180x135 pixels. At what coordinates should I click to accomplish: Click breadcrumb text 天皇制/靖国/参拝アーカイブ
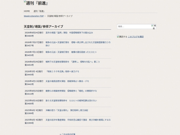point(60,16)
